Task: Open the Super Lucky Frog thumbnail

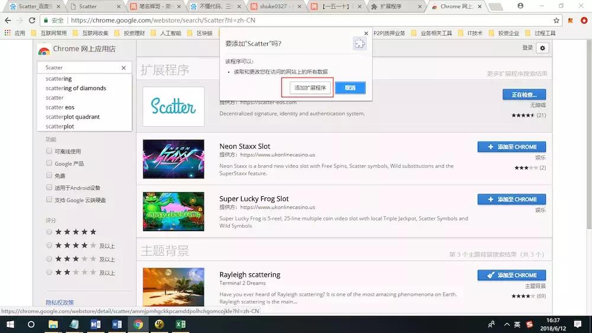Action: point(173,212)
